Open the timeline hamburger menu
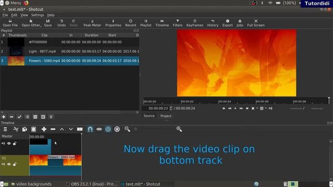Viewport: 333px width, 187px height. [x=5, y=129]
